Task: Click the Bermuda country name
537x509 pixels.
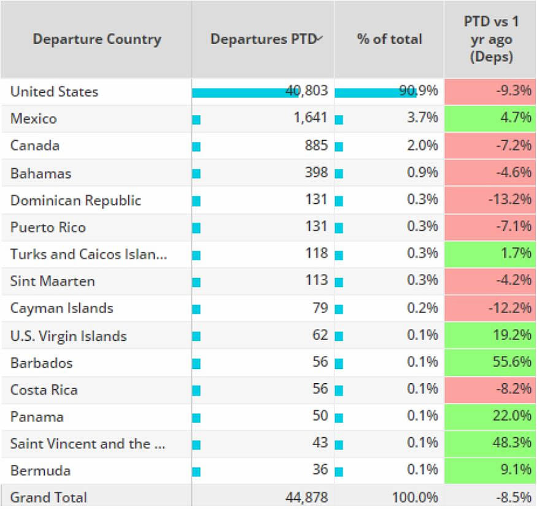Action: point(40,470)
